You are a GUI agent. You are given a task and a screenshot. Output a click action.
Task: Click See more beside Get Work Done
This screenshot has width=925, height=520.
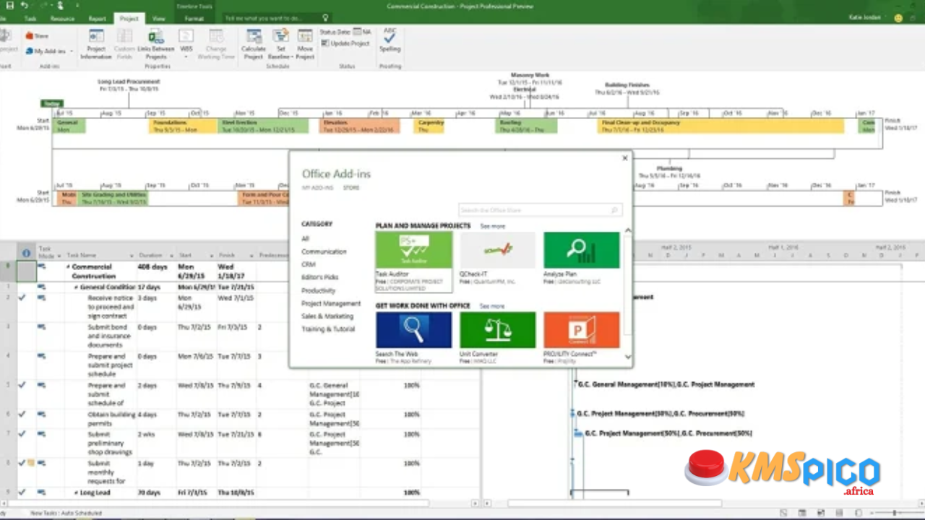pos(492,306)
